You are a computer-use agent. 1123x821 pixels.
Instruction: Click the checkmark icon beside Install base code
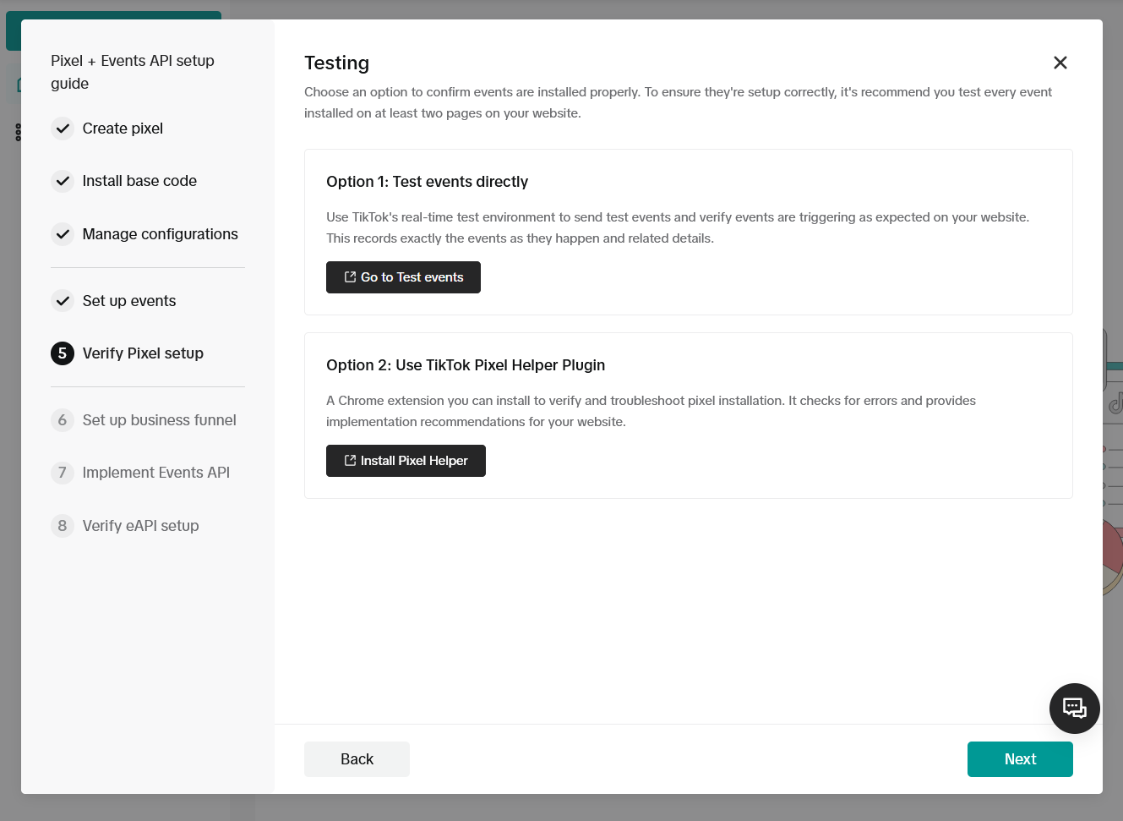63,181
